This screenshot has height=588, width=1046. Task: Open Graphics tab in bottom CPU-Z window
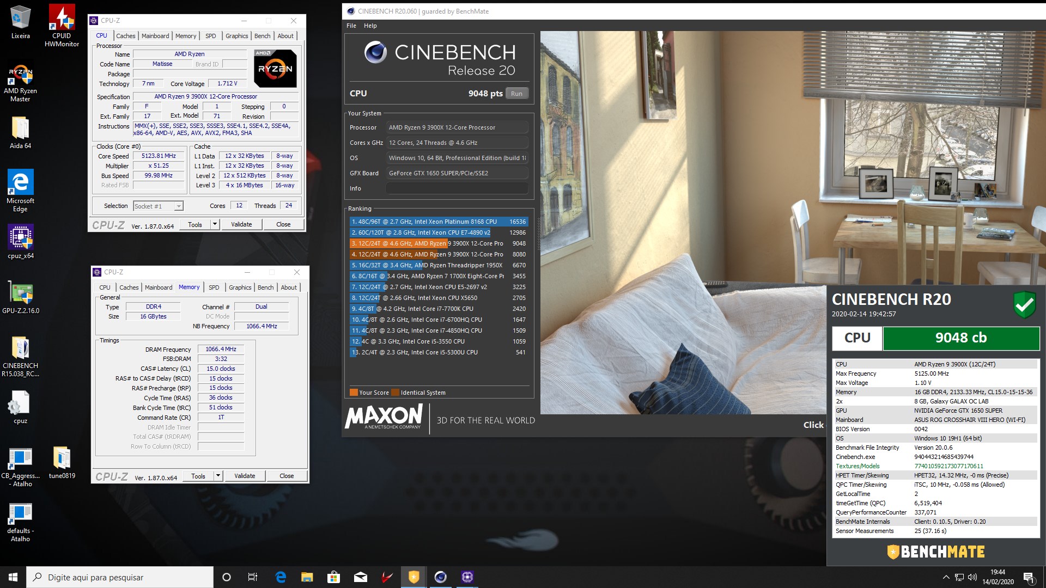click(x=240, y=287)
